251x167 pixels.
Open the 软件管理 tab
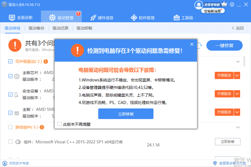[143, 18]
